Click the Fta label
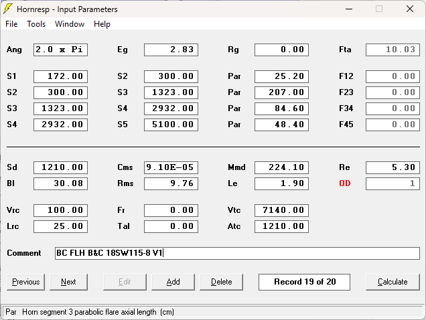This screenshot has height=320, width=426. (x=345, y=50)
